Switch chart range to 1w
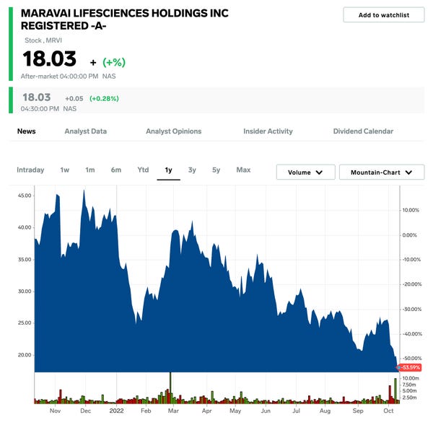The height and width of the screenshot is (425, 433). click(x=65, y=170)
